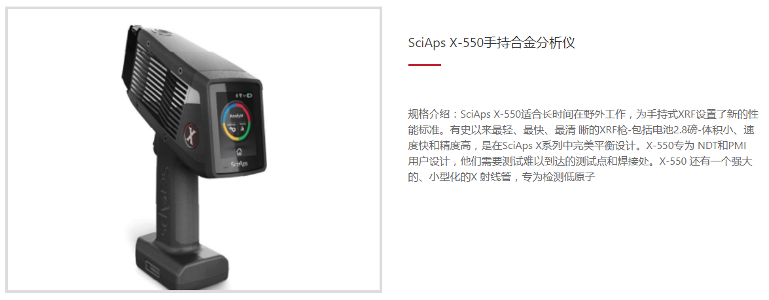The image size is (769, 300).
Task: Tap the Results icon on analyzer display
Action: (243, 129)
